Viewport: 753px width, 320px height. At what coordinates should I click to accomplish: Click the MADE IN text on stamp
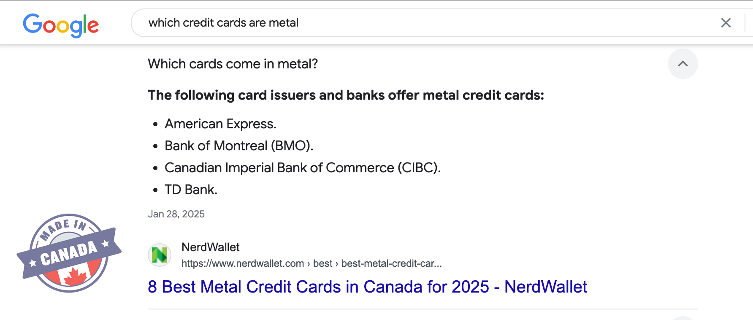pos(63,228)
